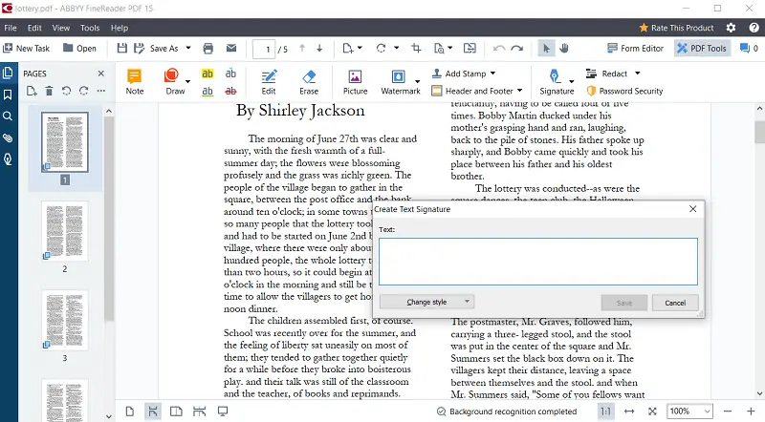The height and width of the screenshot is (422, 765).
Task: Open Pages panel more options ellipsis
Action: [101, 91]
